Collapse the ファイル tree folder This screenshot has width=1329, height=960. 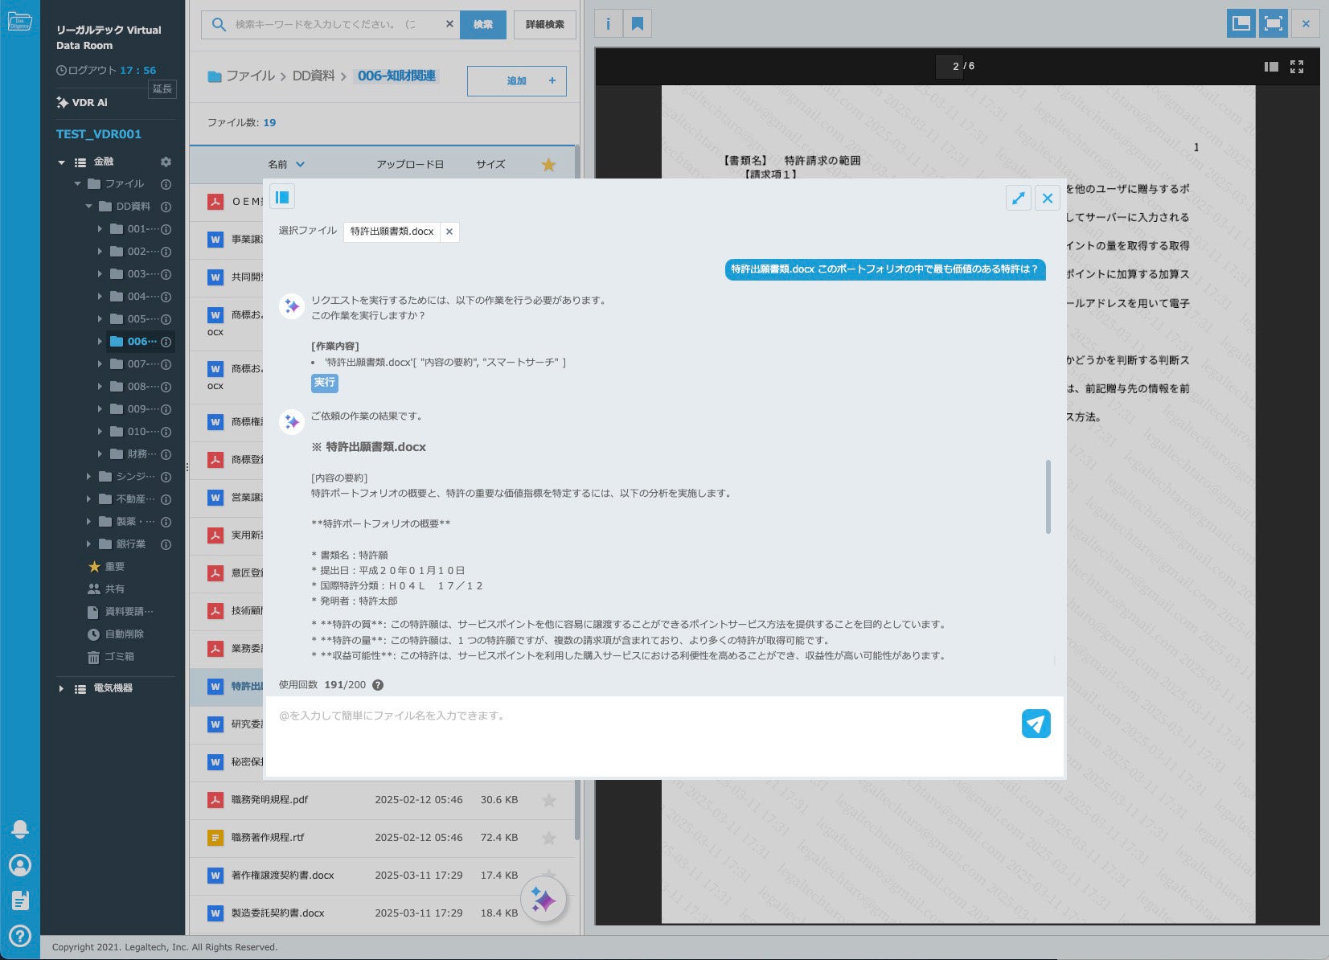pyautogui.click(x=78, y=184)
